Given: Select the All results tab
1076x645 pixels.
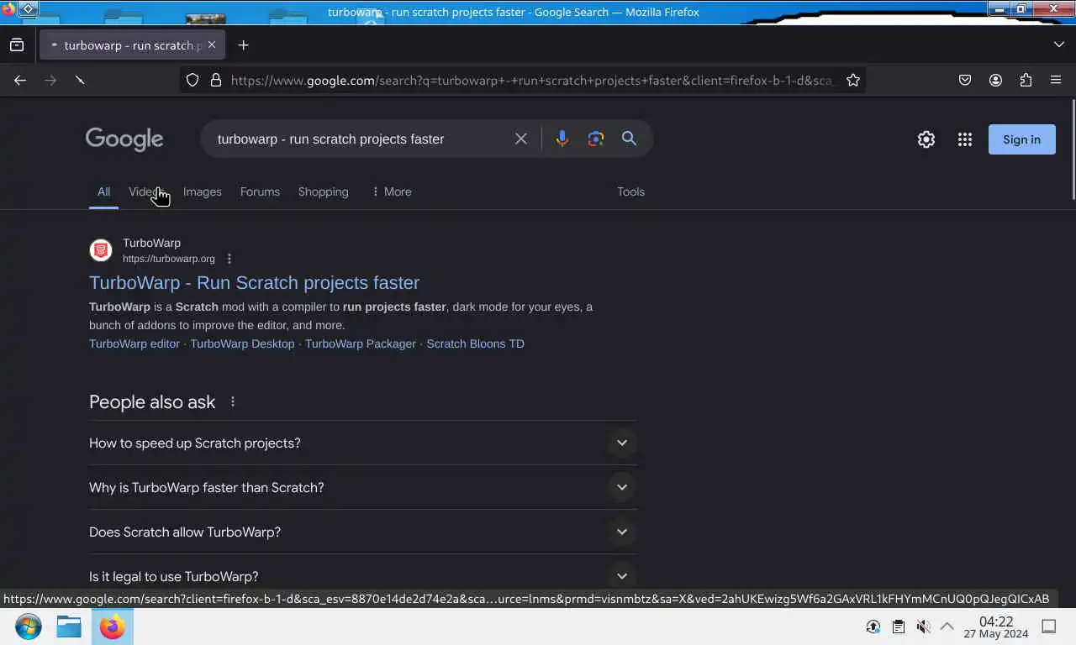Looking at the screenshot, I should pos(103,191).
